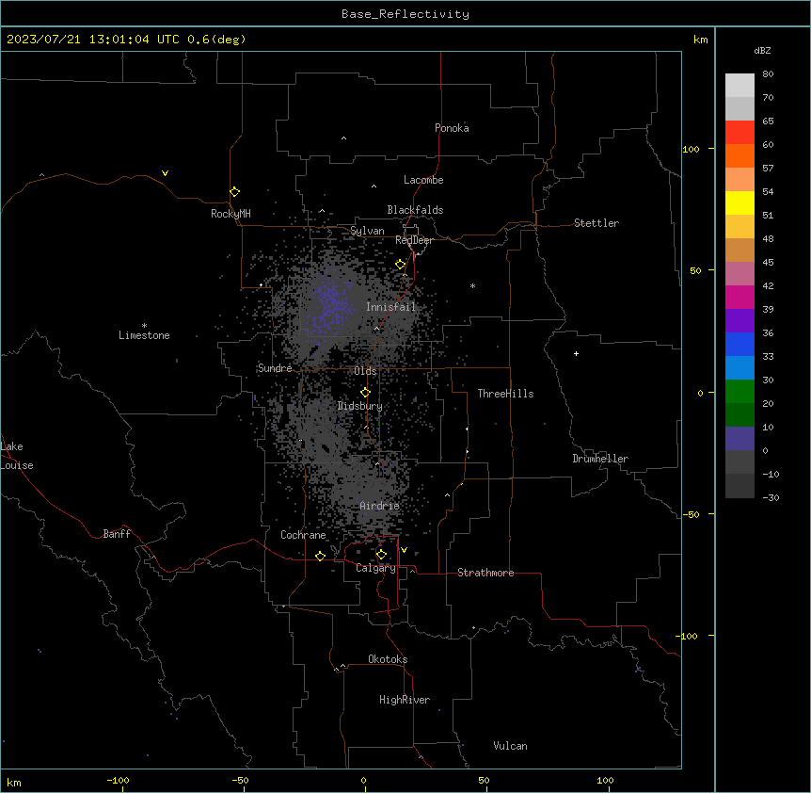Screen dimensions: 811x793
Task: Click the Blackfalds city label
Action: click(x=415, y=210)
